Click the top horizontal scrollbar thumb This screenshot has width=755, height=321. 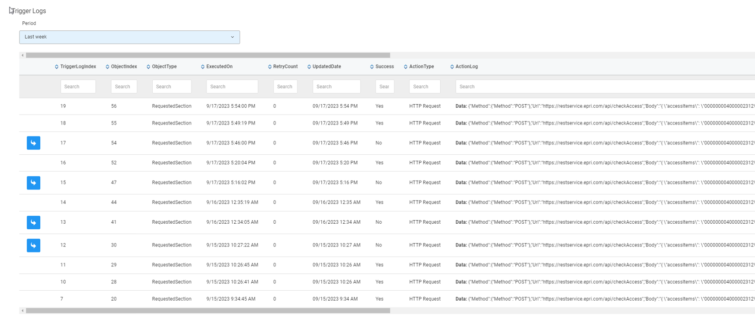(x=208, y=55)
